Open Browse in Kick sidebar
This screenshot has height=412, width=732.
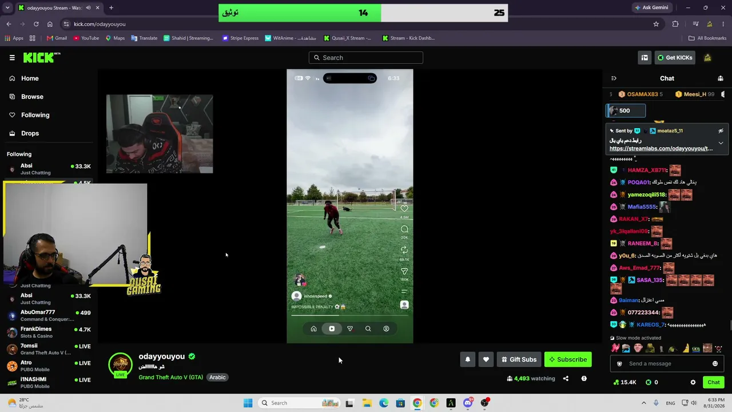point(32,97)
